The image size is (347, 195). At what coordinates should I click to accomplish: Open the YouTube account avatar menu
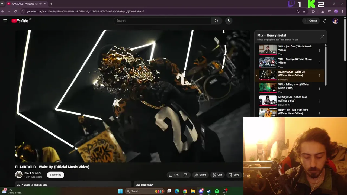[335, 21]
